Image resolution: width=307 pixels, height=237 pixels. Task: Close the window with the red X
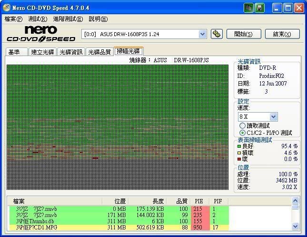[299, 8]
